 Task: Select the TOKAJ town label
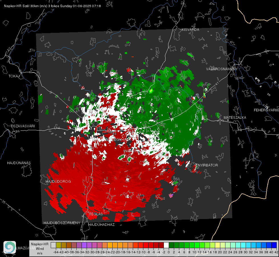(x=14, y=76)
